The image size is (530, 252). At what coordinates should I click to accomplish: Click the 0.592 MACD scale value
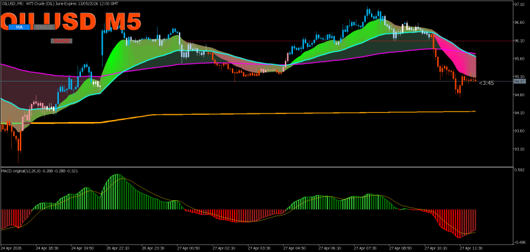(520, 170)
